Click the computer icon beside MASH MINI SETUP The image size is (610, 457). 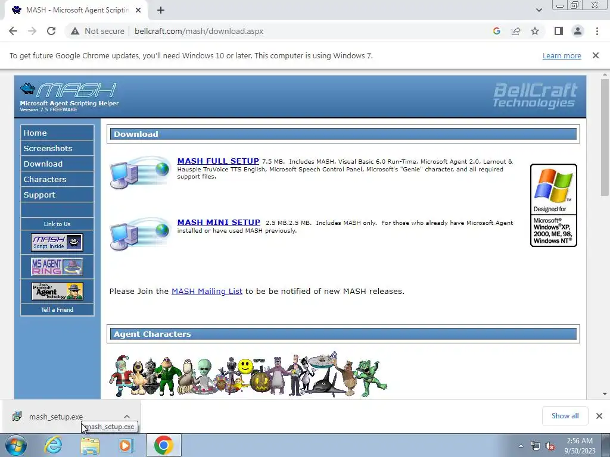[140, 233]
